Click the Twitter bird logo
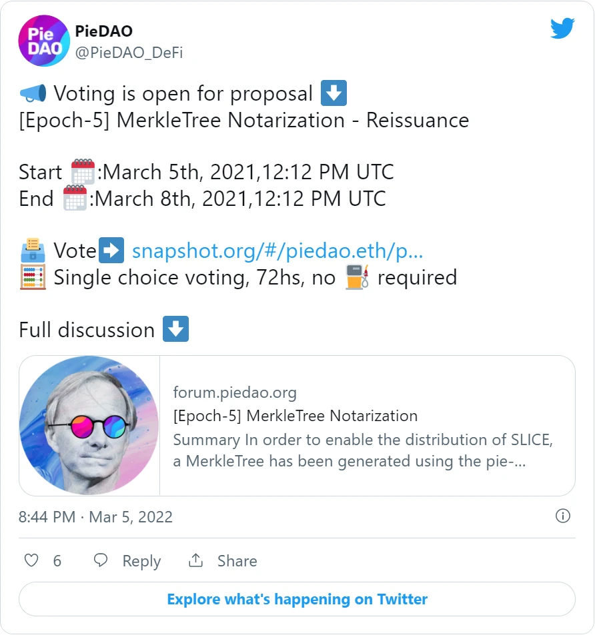595x635 pixels. point(562,28)
